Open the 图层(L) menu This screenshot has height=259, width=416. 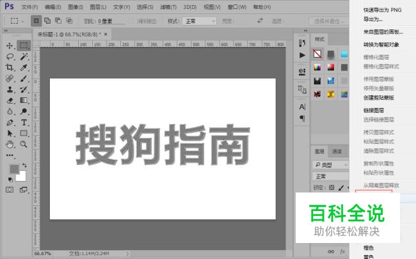tap(98, 7)
